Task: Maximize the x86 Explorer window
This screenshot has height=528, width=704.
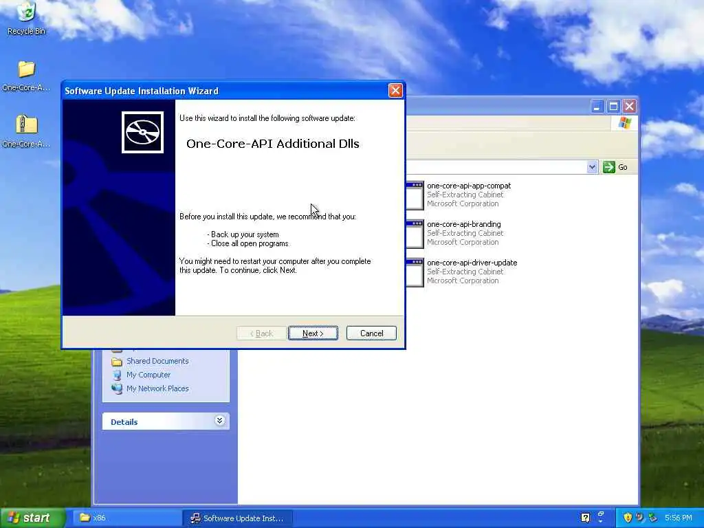Action: (613, 107)
